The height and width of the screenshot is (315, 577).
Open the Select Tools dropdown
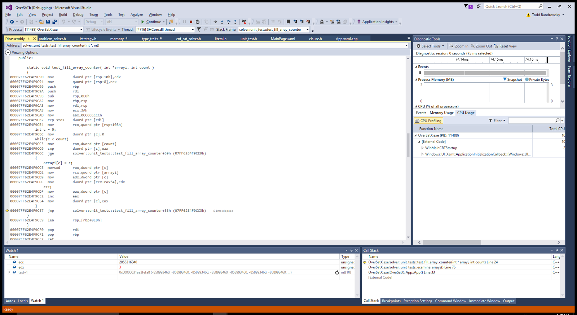[430, 46]
